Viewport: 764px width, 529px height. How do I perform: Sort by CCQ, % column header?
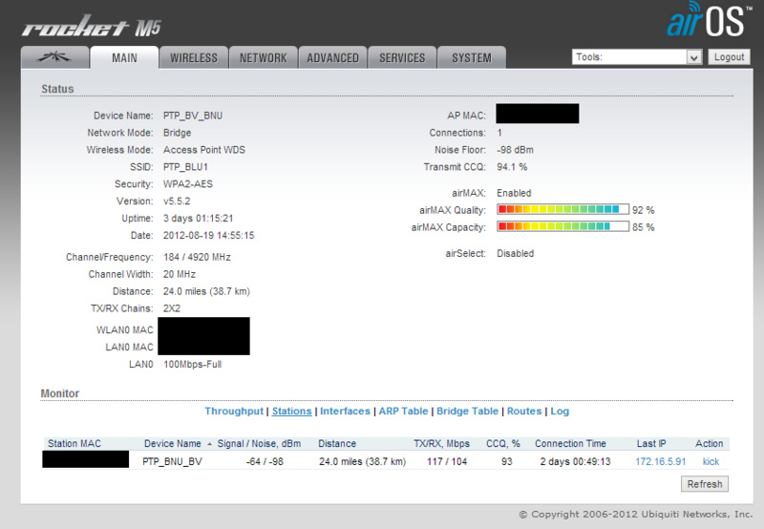point(503,443)
